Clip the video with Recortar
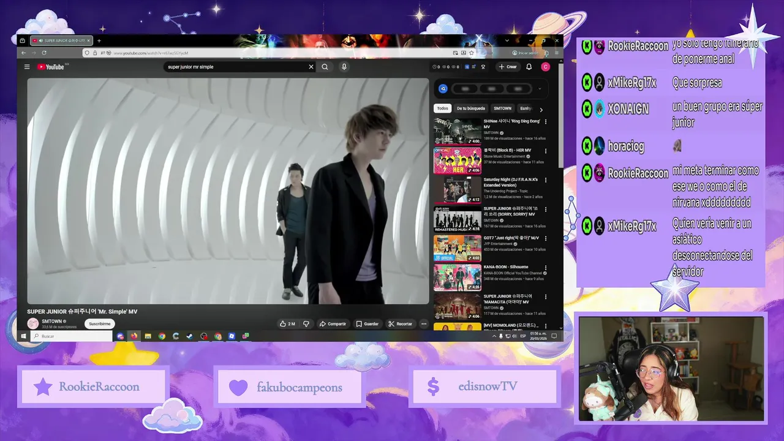 (401, 323)
